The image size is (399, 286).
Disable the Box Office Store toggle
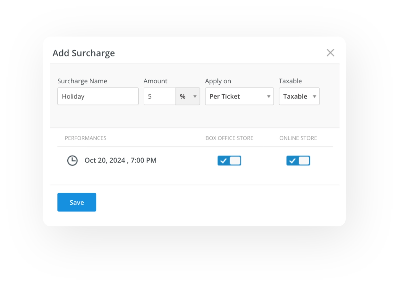coord(229,161)
